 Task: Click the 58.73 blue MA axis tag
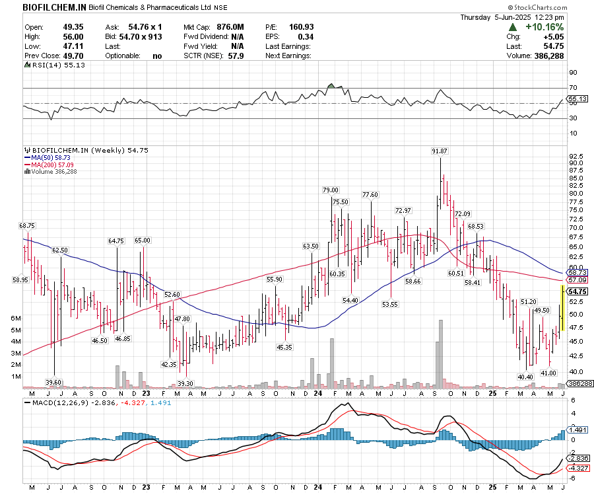coord(577,272)
